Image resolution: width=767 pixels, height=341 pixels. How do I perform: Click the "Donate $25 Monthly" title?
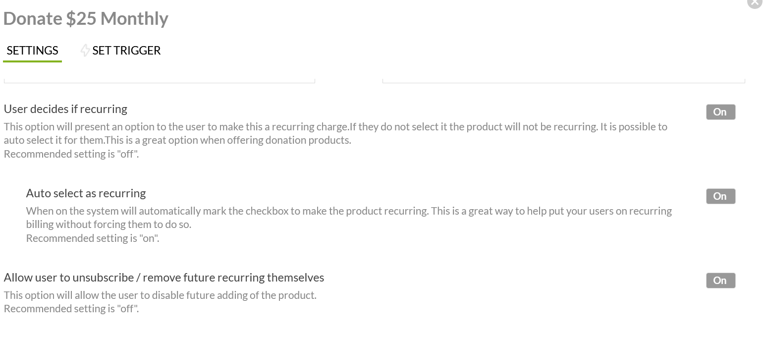tap(86, 19)
